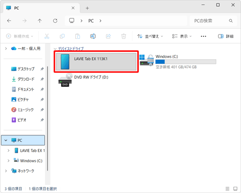Click the 3 個の項目 status text
Screen dimensions: 241x193
click(13, 189)
